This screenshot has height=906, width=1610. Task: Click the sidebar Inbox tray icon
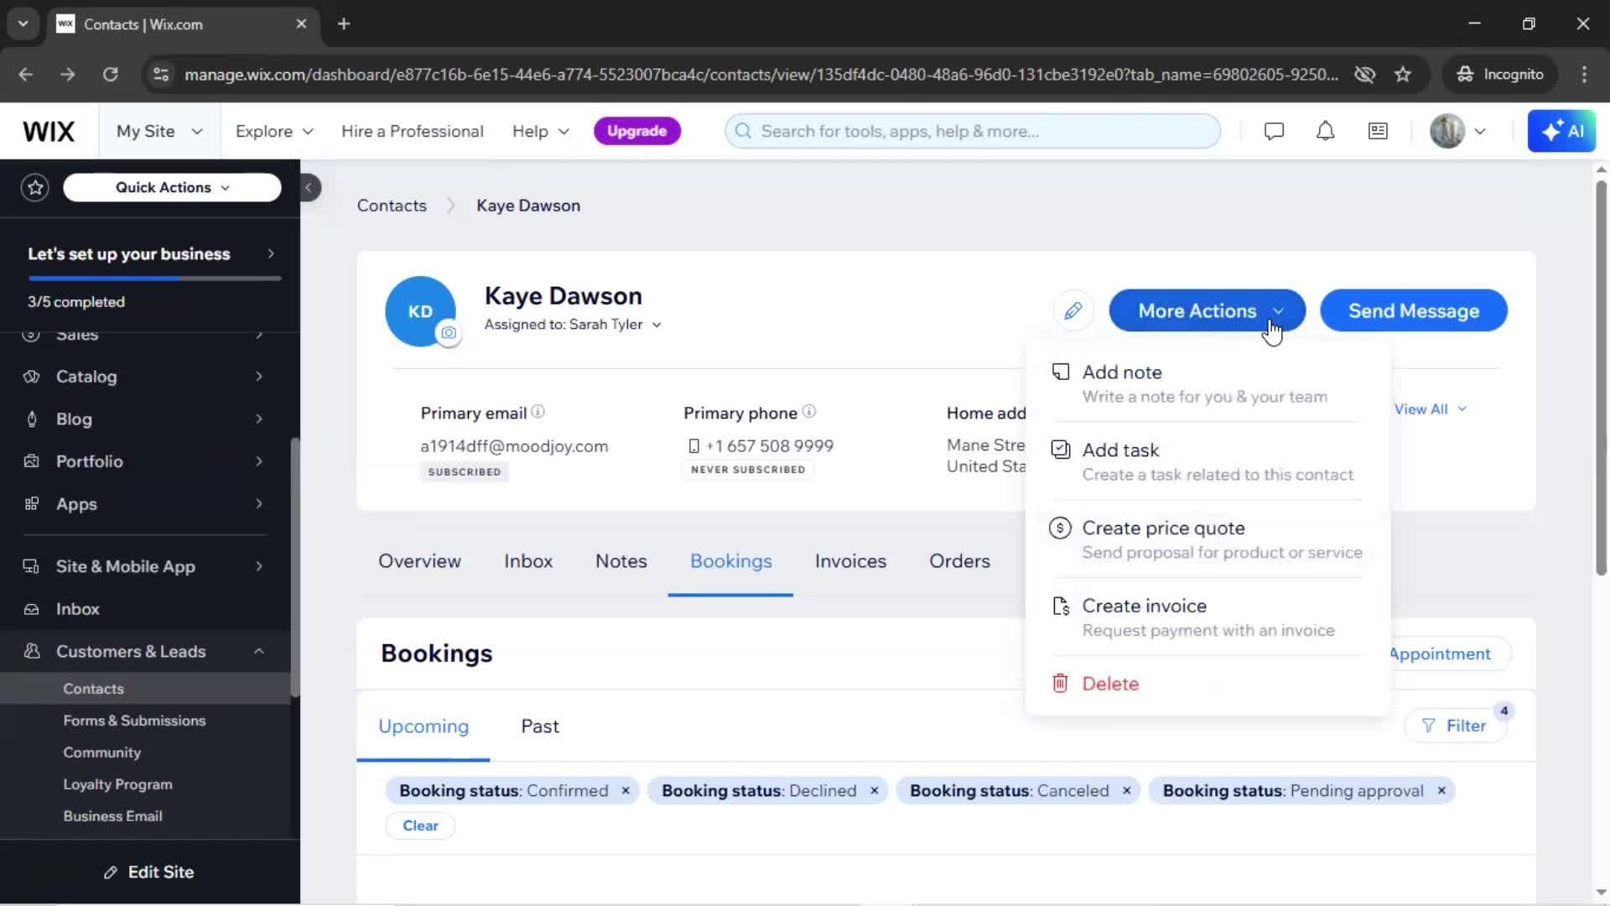[32, 609]
